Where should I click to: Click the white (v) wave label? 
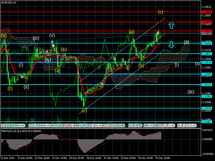coord(52,35)
